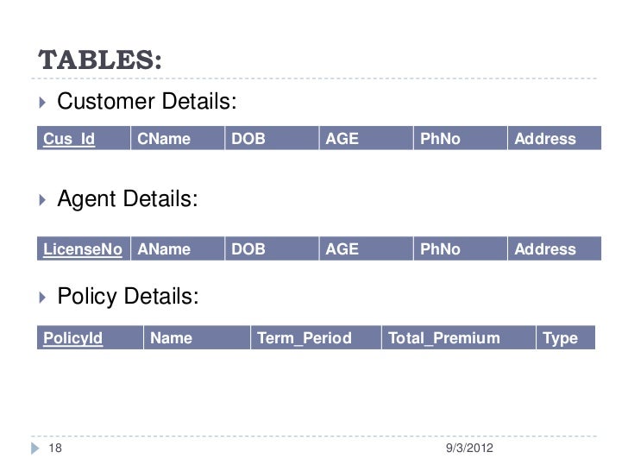
Task: Click the arrow bullet beside Agent Details
Action: [42, 200]
